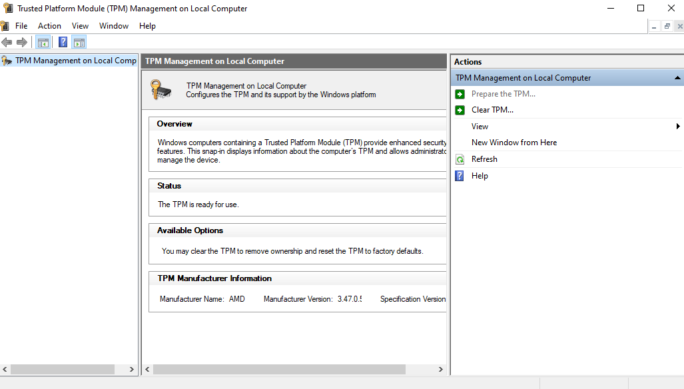Viewport: 684px width, 389px height.
Task: Click the Overview section heading
Action: 174,124
